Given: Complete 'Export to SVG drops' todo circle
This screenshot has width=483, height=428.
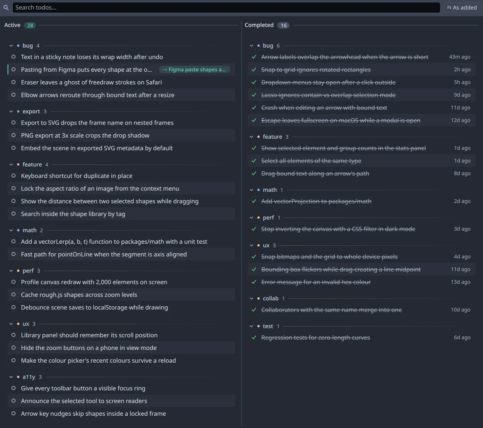Looking at the screenshot, I should (13, 122).
